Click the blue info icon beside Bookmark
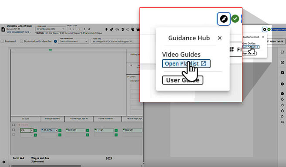 click(x=55, y=42)
